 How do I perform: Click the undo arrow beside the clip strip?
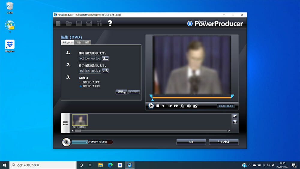click(235, 116)
